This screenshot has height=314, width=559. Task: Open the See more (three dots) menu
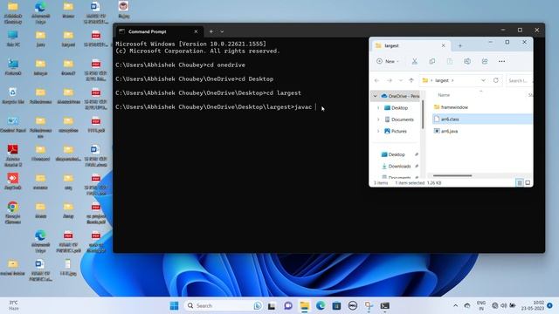501,61
